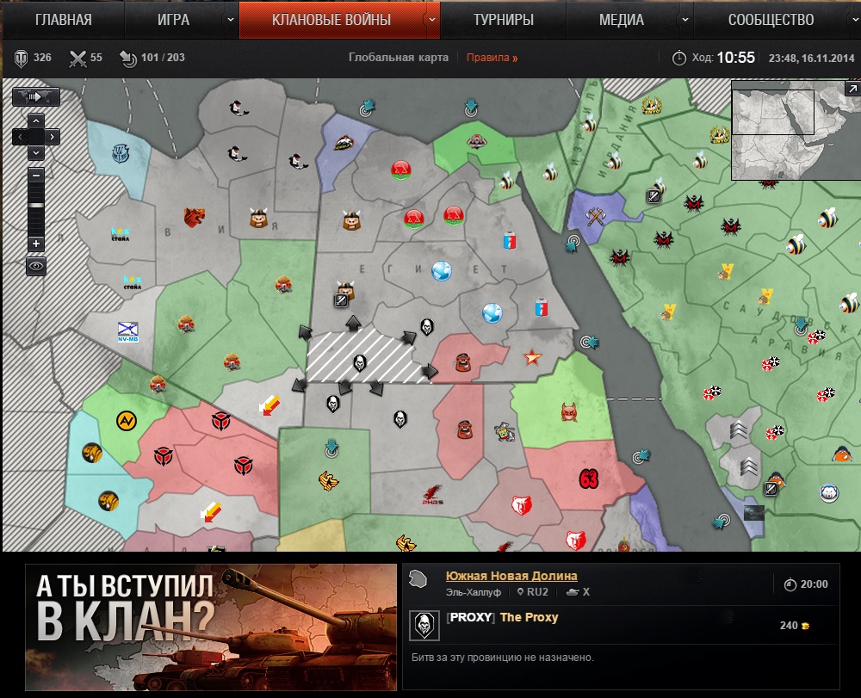
Task: Open the КЛАНОВЫЕ ВОЙНЫ tab
Action: click(x=331, y=20)
